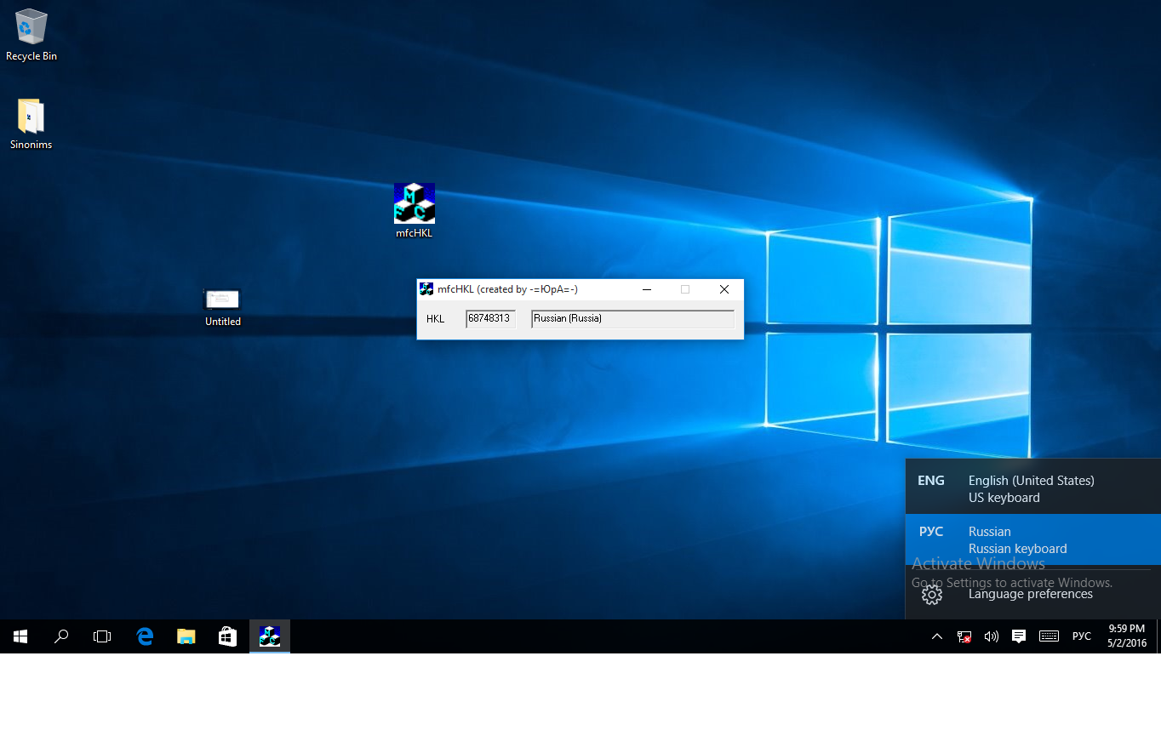This screenshot has width=1161, height=753.
Task: Toggle the touch keyboard tray icon
Action: click(x=1049, y=636)
